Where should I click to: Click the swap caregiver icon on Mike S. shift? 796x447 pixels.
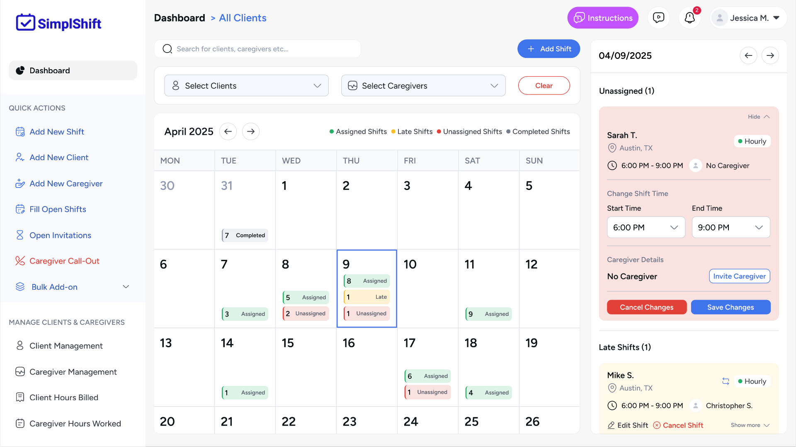tap(726, 381)
